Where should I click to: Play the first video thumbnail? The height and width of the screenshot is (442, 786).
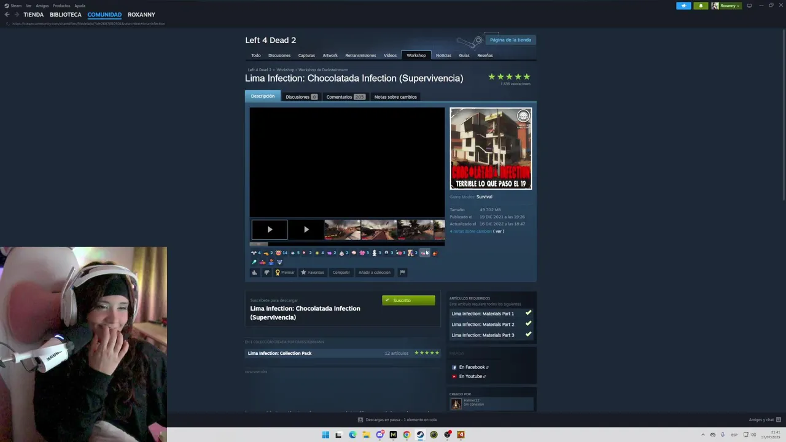click(x=269, y=230)
